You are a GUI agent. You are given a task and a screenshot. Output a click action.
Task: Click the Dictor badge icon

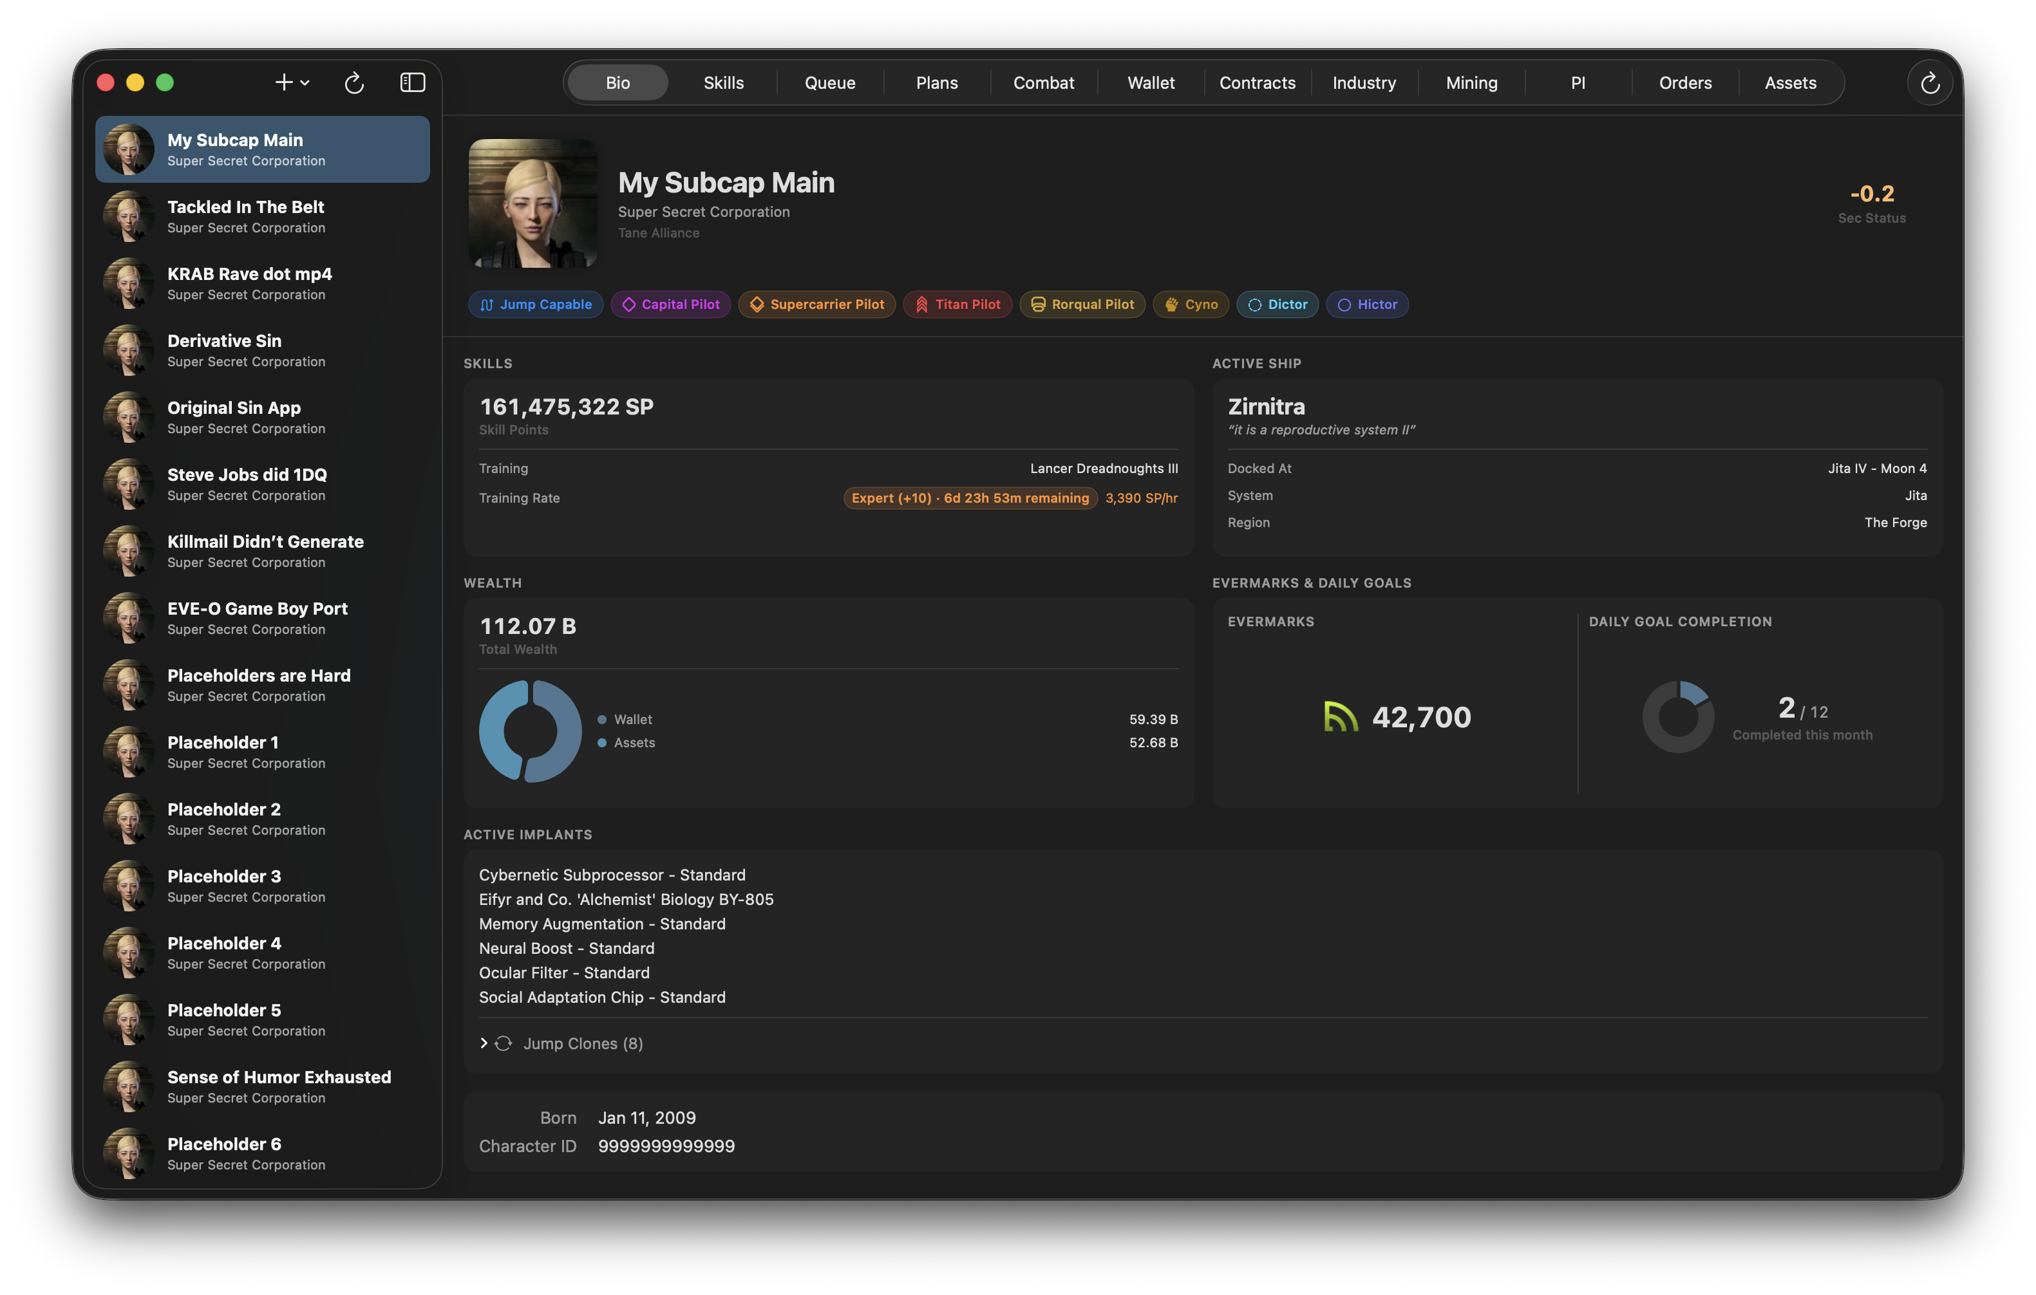(x=1255, y=304)
